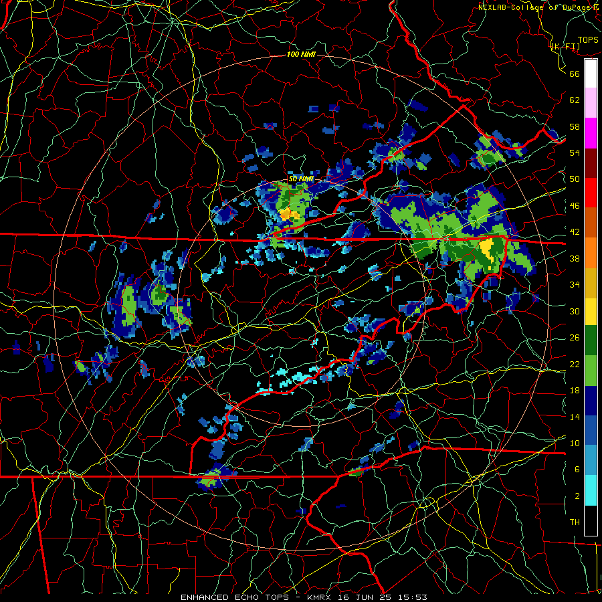
Task: Click the '30' legend value
Action: pos(575,311)
